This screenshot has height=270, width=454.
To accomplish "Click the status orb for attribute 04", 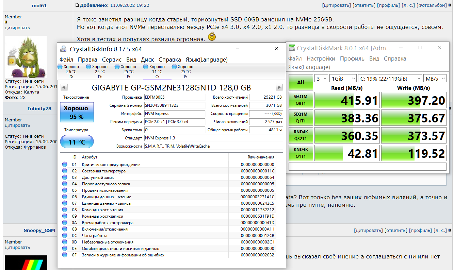I will coord(65,184).
